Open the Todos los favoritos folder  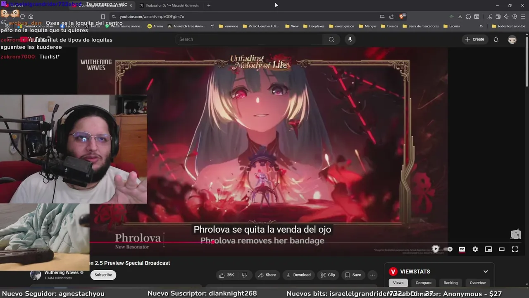coord(508,26)
